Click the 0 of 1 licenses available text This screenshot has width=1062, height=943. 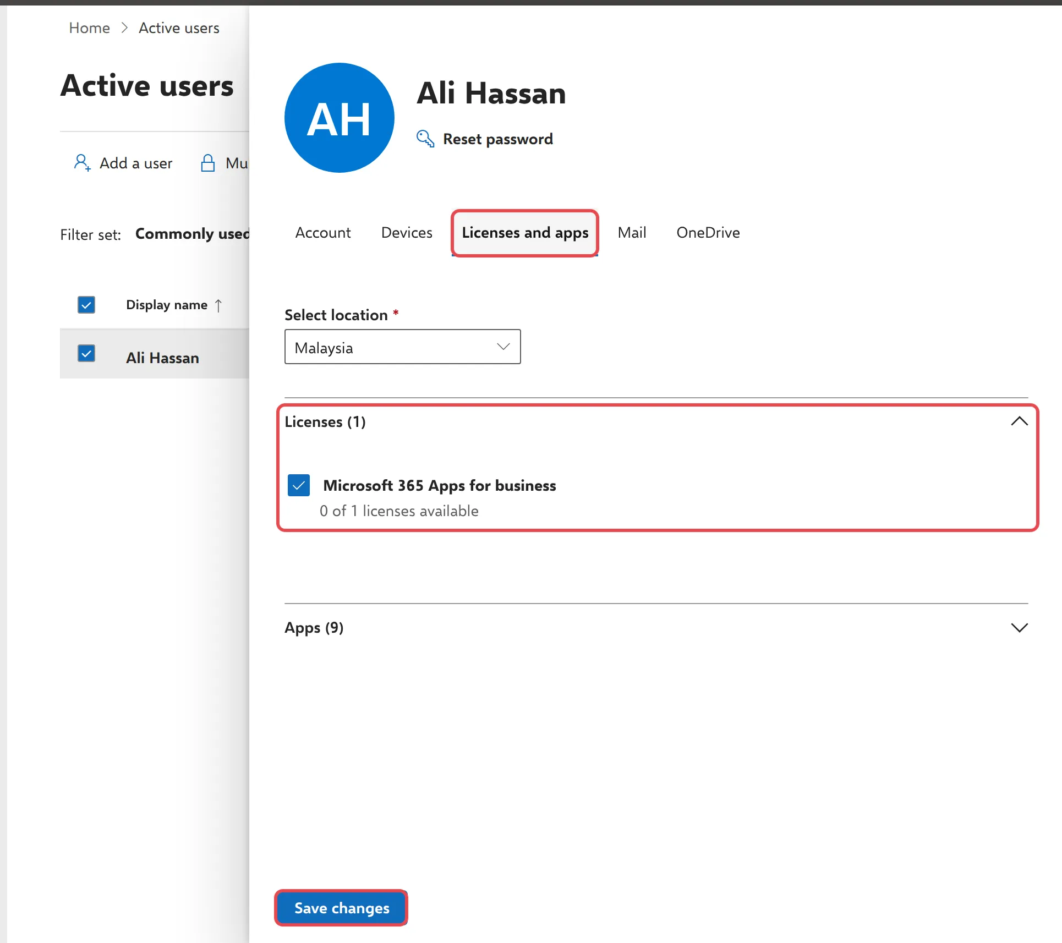tap(399, 511)
